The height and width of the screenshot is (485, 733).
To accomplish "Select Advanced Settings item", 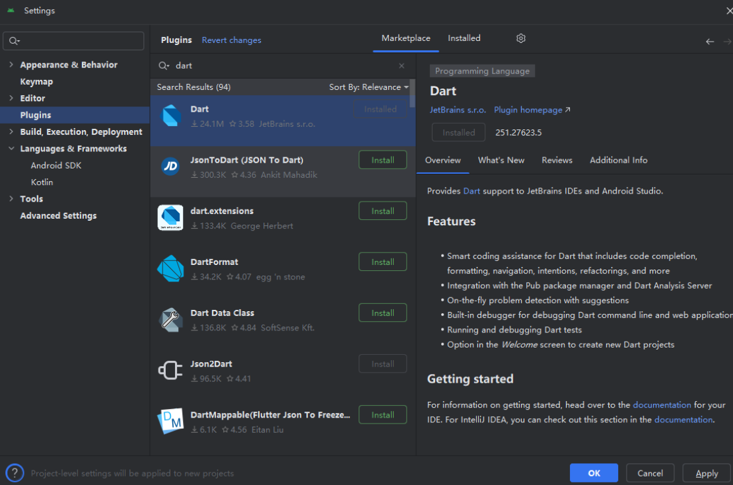I will coord(58,215).
